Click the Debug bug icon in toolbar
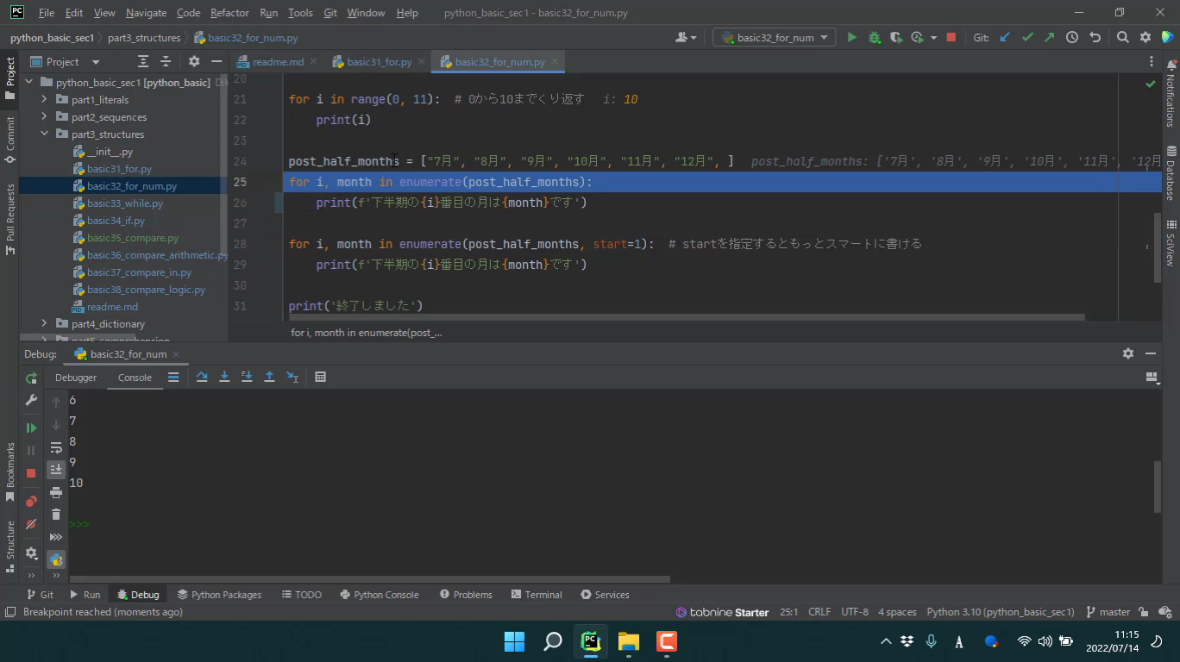 [x=874, y=37]
